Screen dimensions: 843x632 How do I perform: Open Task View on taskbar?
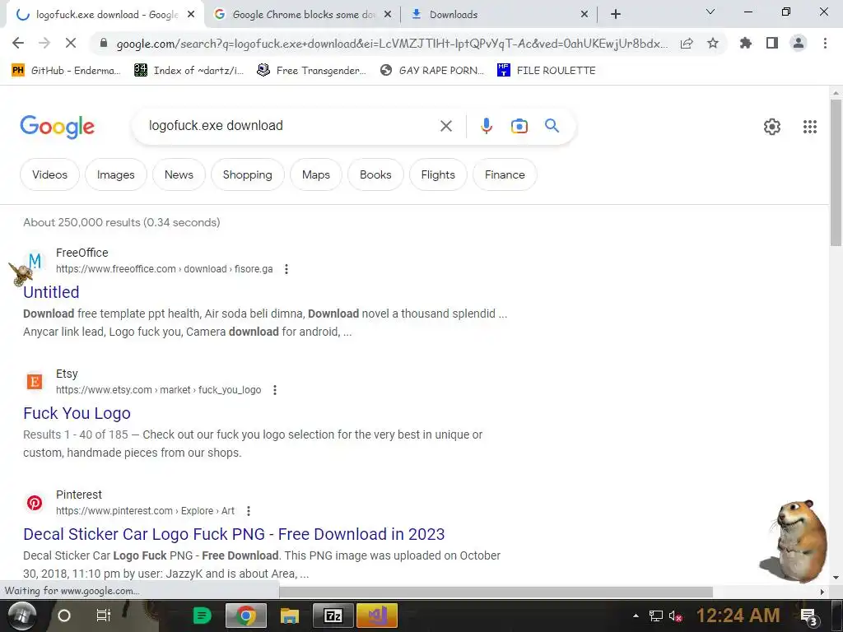click(x=103, y=616)
